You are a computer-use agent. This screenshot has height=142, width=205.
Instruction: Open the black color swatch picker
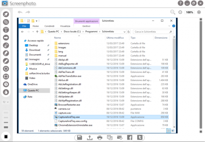6,137
